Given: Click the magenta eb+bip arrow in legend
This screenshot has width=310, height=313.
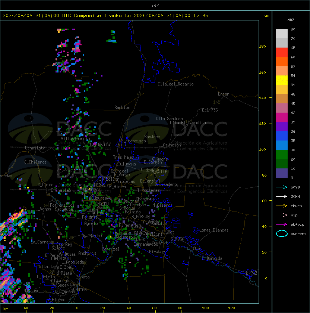Looking at the screenshot, I should tap(282, 225).
